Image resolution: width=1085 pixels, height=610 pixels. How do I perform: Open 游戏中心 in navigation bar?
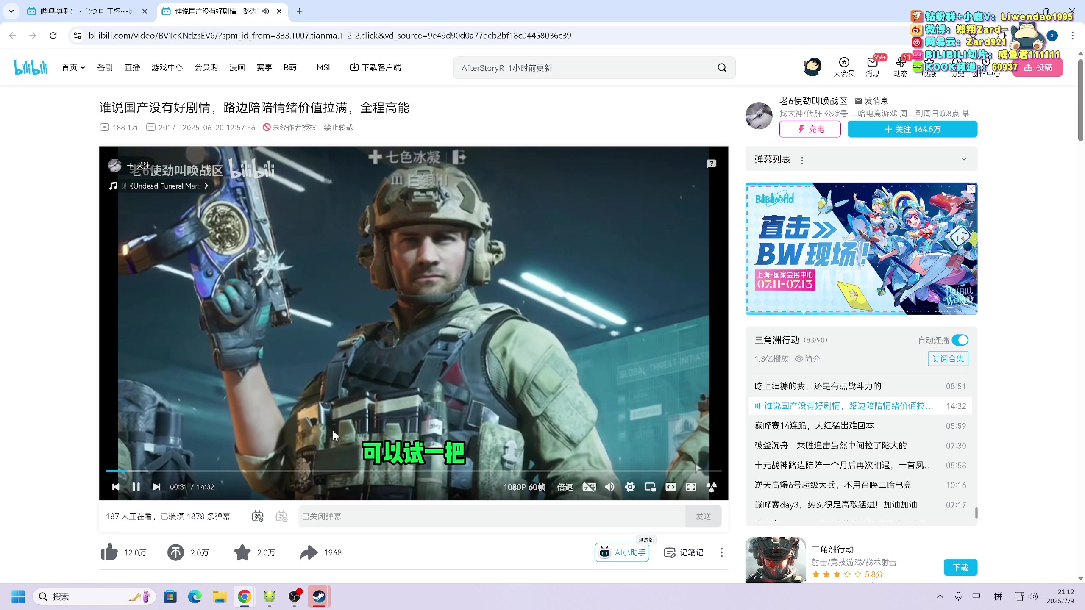point(167,67)
